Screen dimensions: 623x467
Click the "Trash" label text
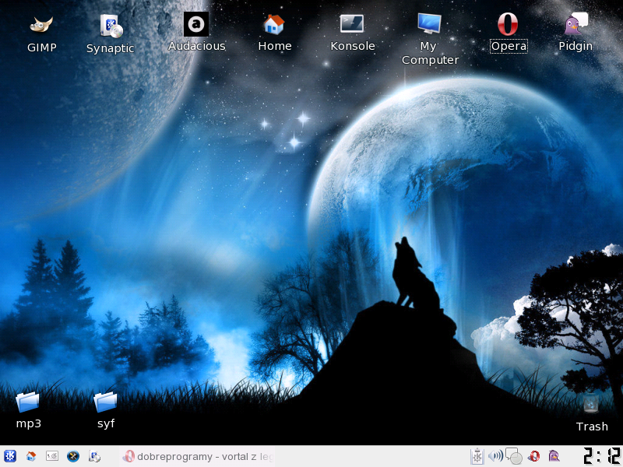tap(592, 427)
